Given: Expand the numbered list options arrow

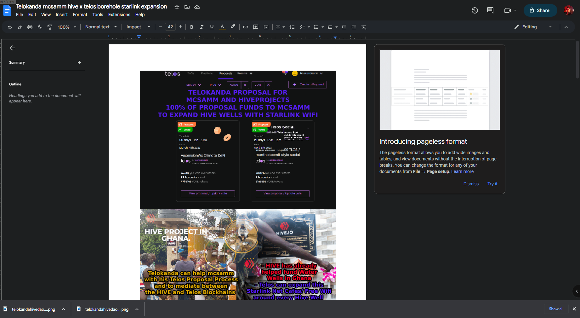Looking at the screenshot, I should (x=337, y=27).
